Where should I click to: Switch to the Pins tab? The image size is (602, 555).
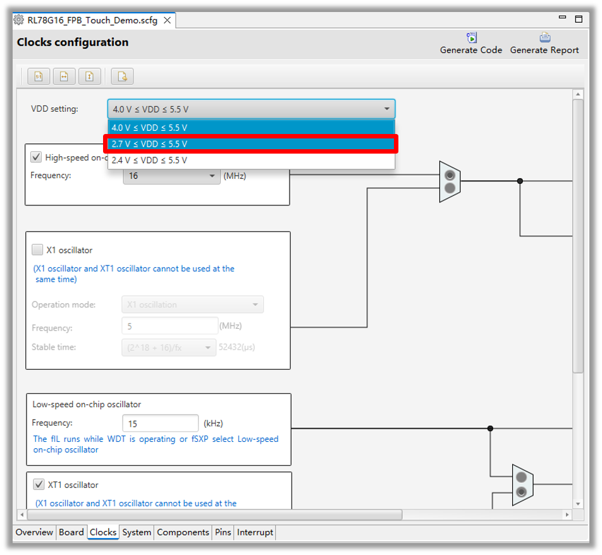coord(223,532)
